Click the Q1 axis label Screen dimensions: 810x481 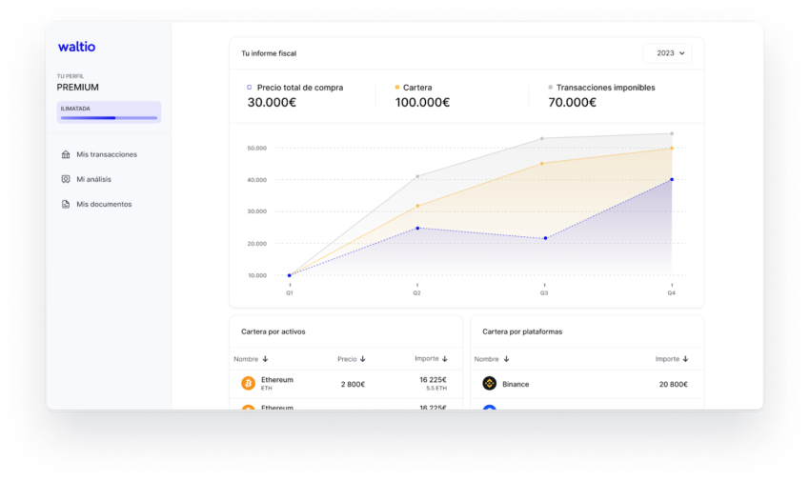click(290, 292)
